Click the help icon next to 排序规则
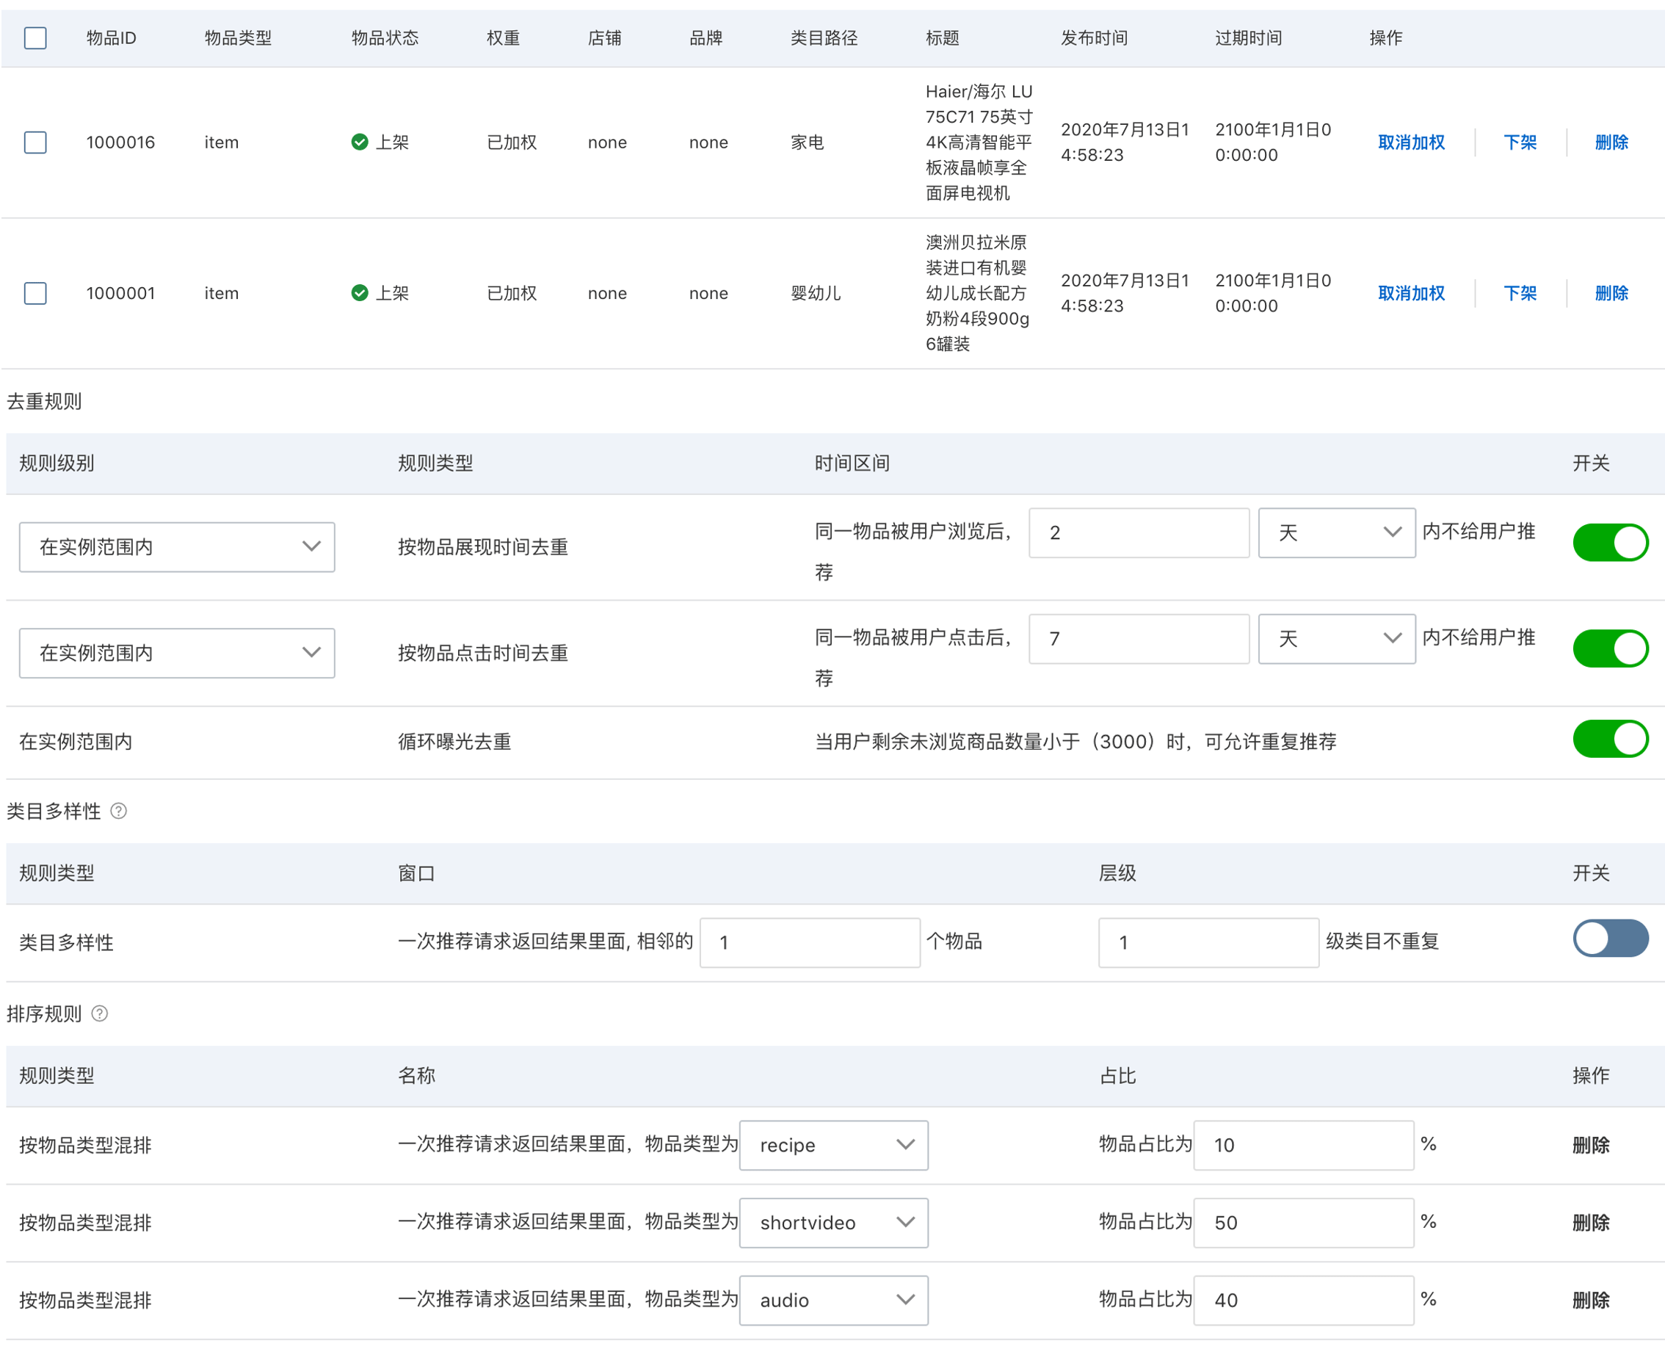 pos(100,1013)
